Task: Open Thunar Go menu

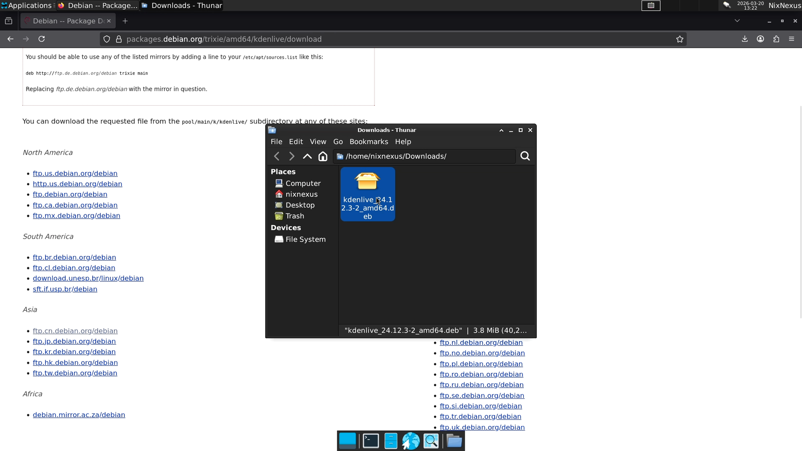Action: point(338,142)
